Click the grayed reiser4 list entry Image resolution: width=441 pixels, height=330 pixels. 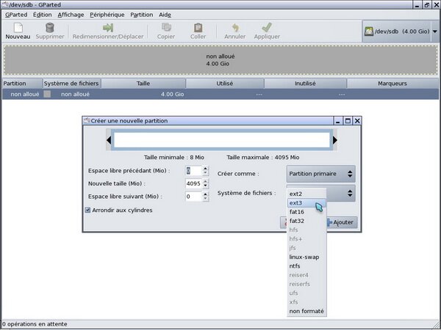coord(306,275)
